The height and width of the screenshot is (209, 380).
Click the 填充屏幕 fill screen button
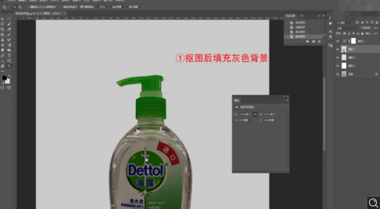(x=133, y=7)
